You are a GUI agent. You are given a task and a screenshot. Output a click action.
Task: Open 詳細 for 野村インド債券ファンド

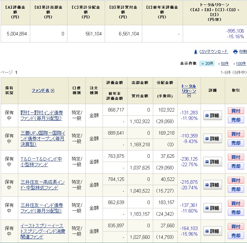pos(213,115)
